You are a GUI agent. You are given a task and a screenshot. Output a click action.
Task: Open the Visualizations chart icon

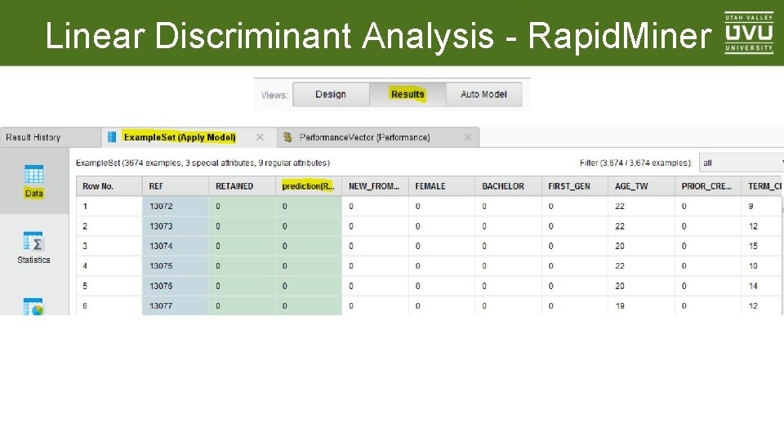(x=33, y=306)
